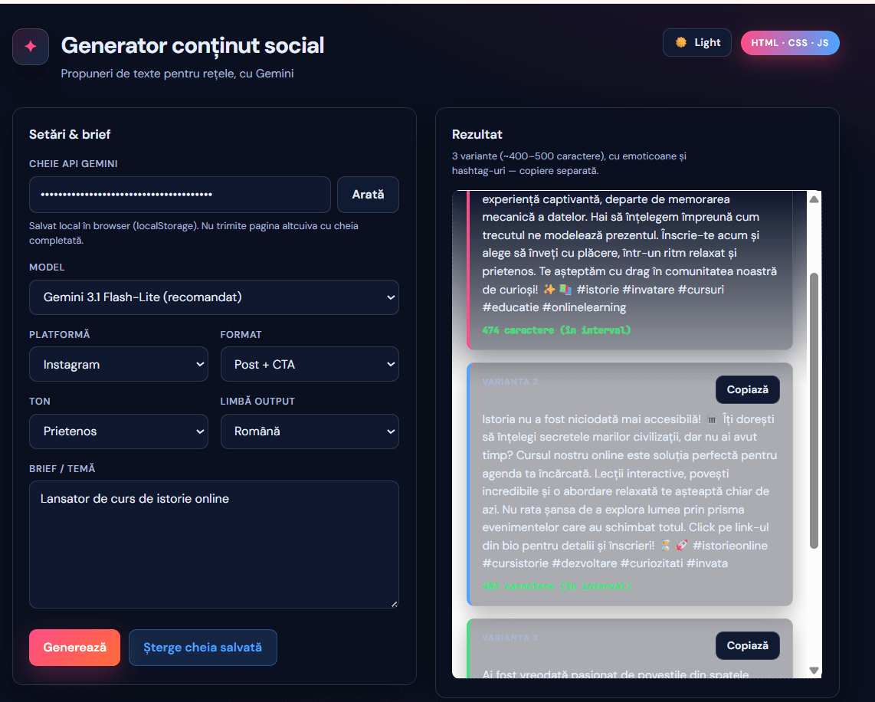Viewport: 875px width, 702px height.
Task: Expand the Platformă dropdown showing Instagram
Action: (119, 364)
